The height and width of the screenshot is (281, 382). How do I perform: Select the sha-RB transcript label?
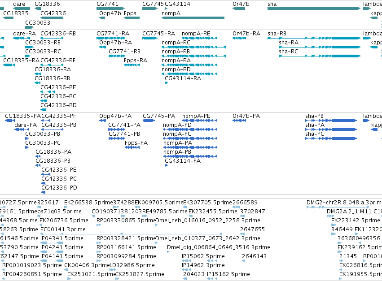277,33
